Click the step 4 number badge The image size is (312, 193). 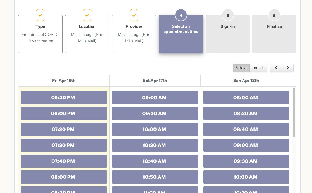[181, 15]
